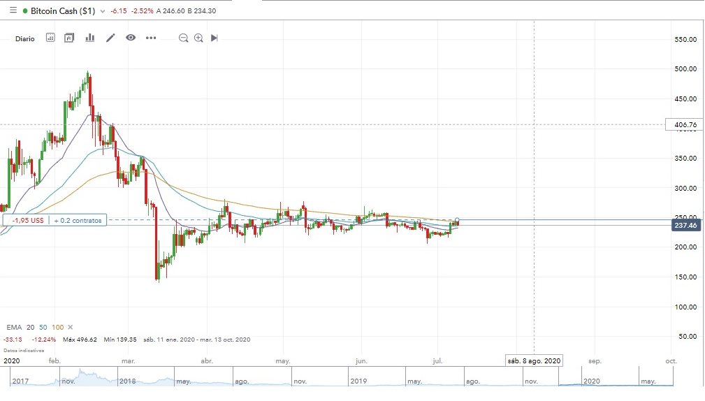Toggle the eye visibility icon in toolbar
The height and width of the screenshot is (401, 705).
(x=131, y=38)
